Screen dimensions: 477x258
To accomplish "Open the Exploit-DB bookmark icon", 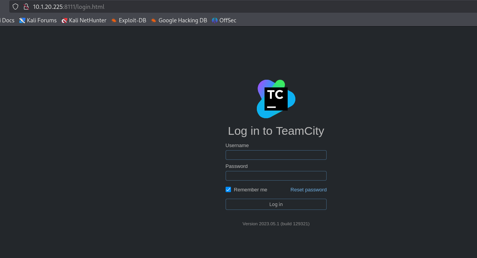I will click(x=114, y=20).
